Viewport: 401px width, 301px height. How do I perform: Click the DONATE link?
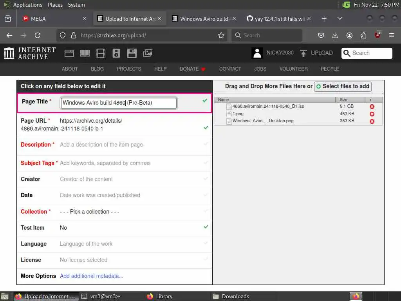tap(192, 69)
